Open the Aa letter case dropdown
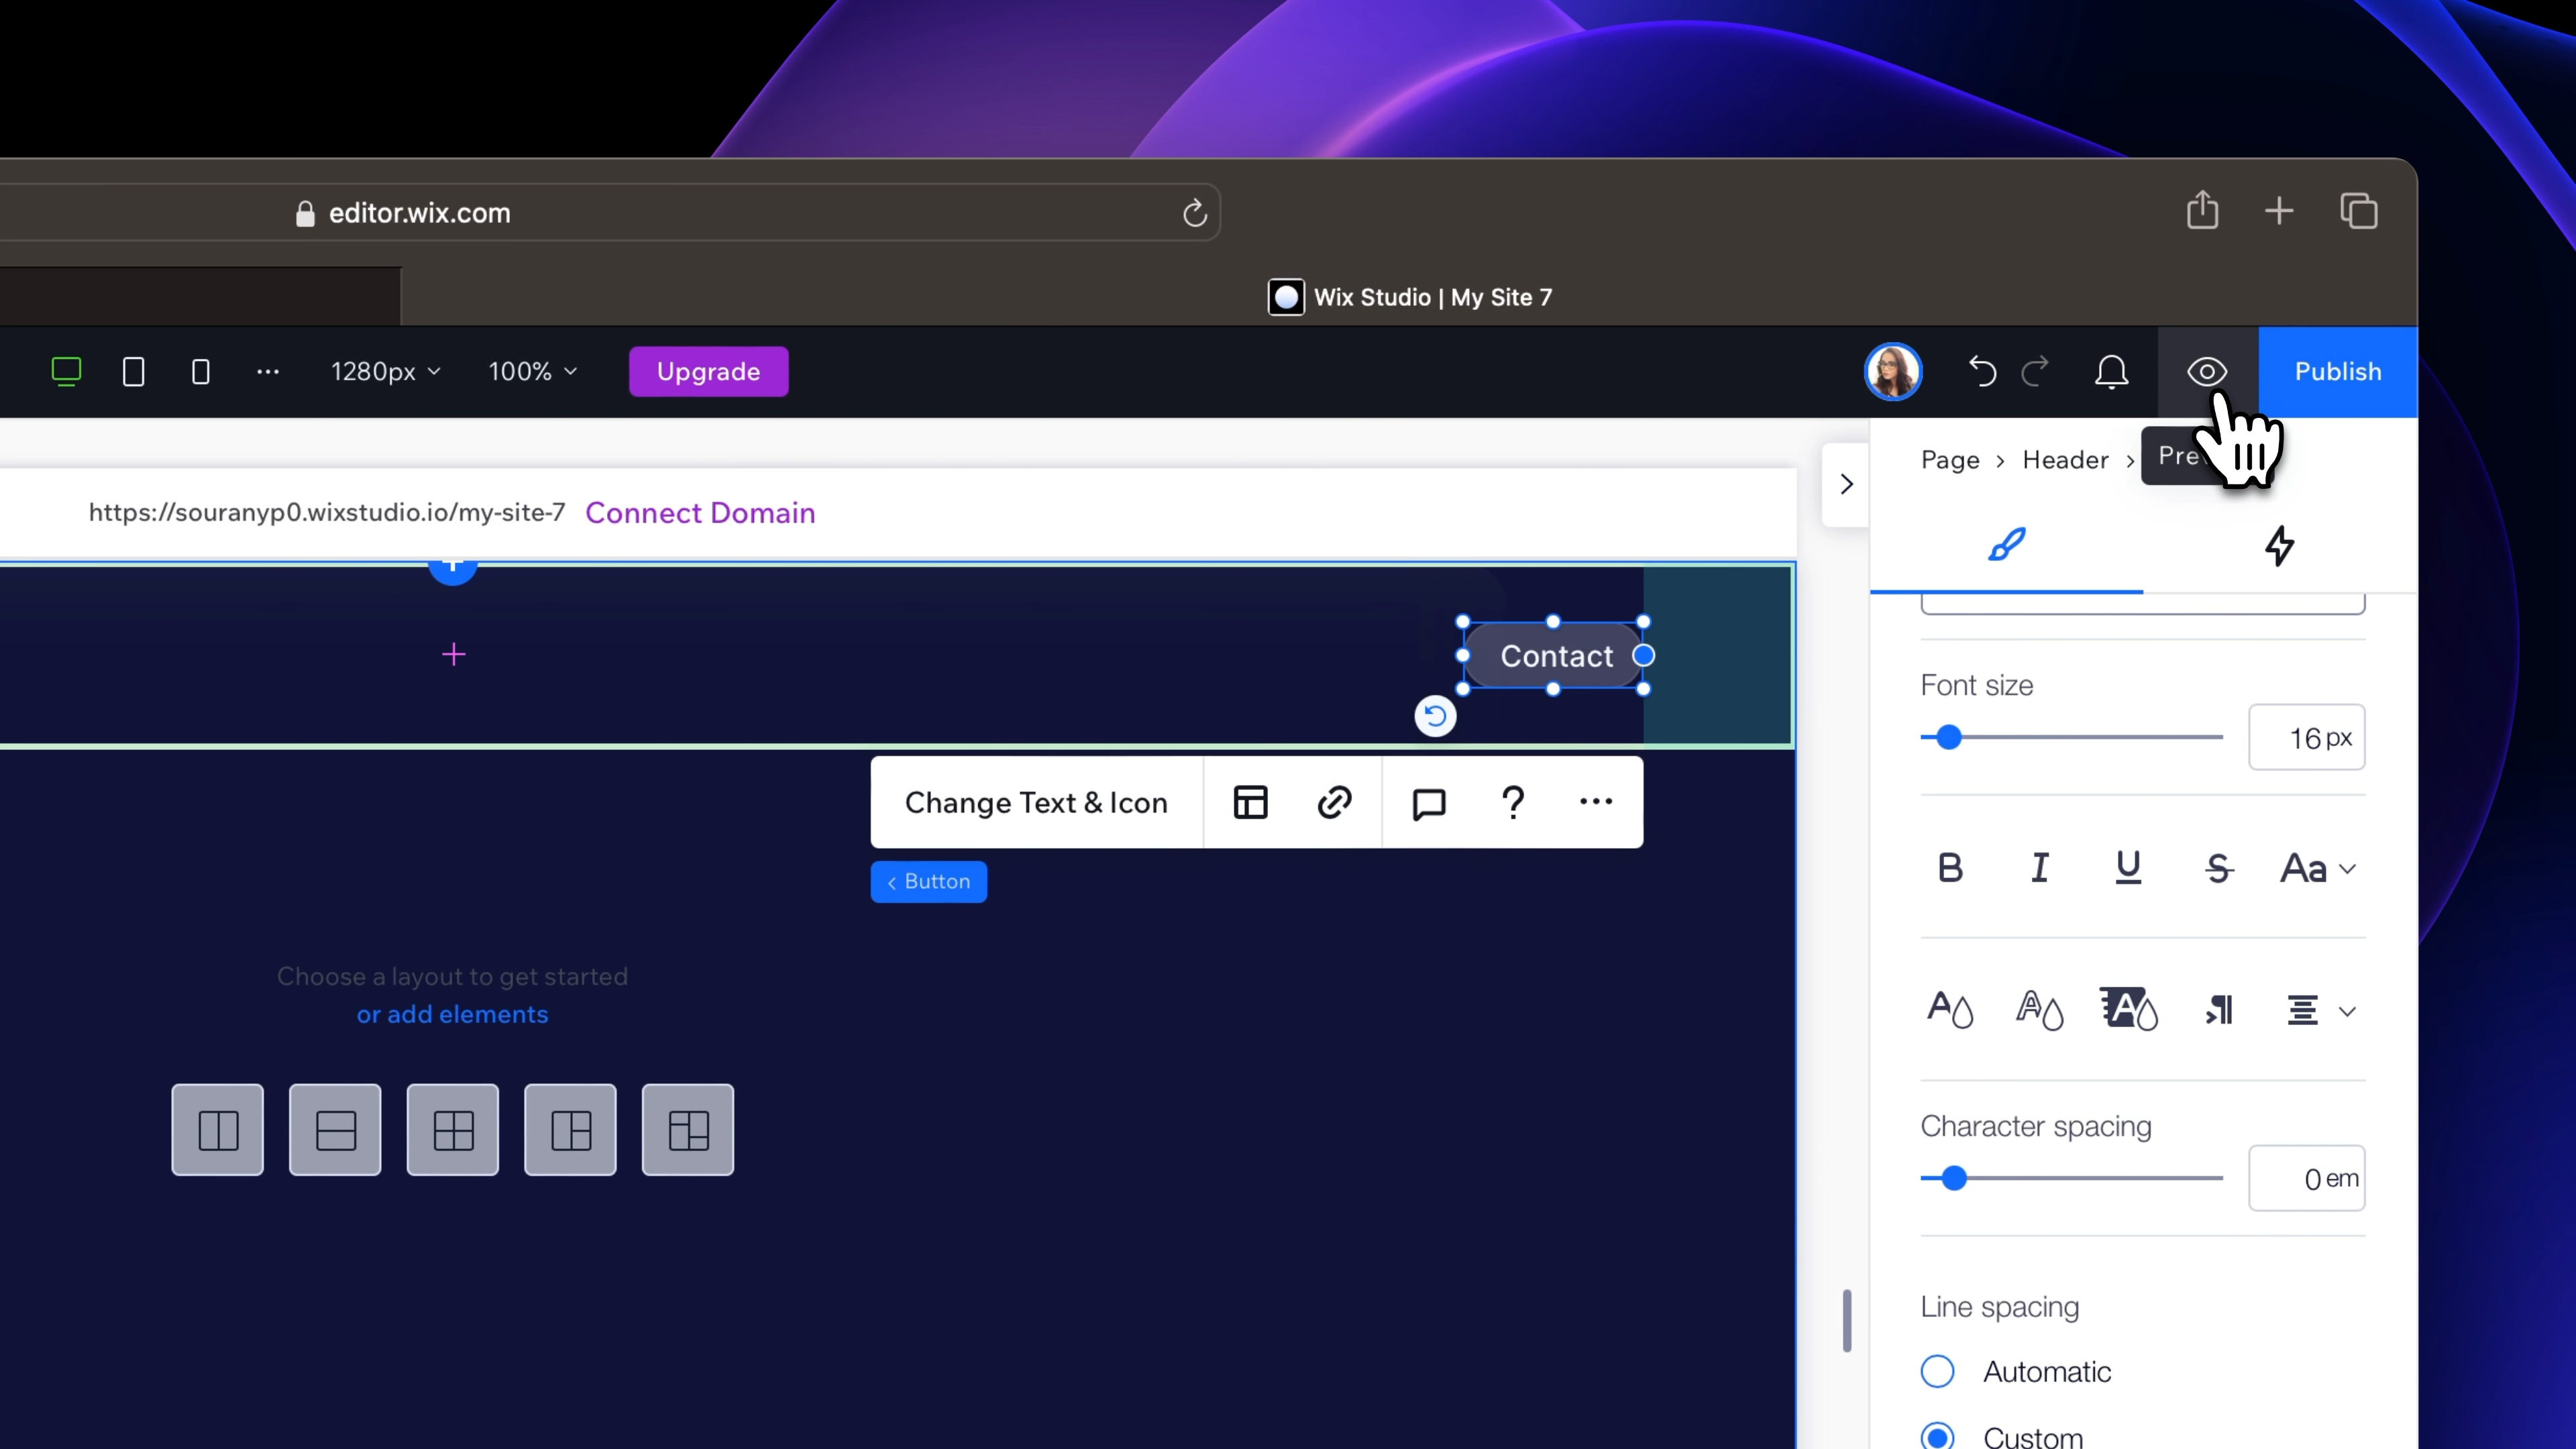The width and height of the screenshot is (2576, 1449). 2317,868
